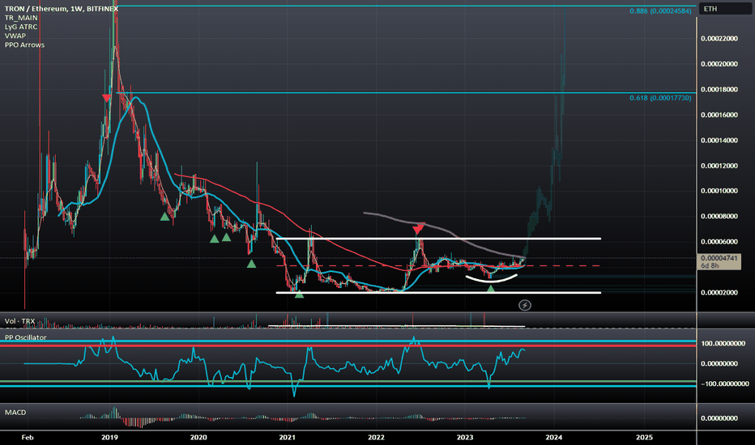
Task: Click the lightning bolt event icon
Action: pos(525,305)
